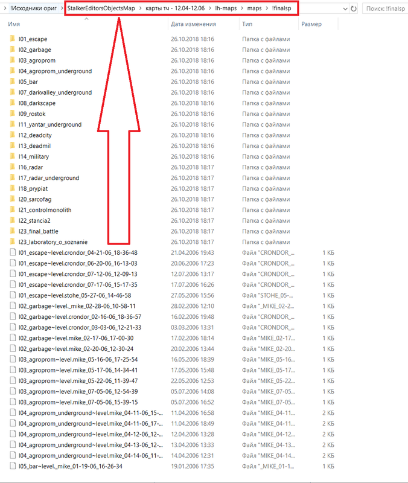Open the l01_escape folder icon

13,39
